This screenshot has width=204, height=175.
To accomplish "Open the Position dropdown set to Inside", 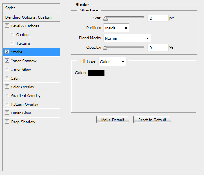I will click(x=116, y=28).
